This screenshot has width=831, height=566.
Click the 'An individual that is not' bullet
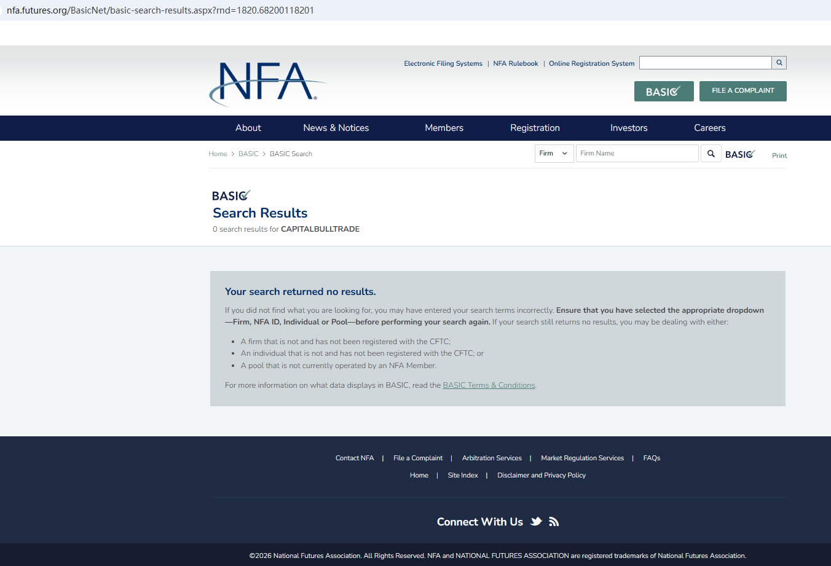point(362,353)
